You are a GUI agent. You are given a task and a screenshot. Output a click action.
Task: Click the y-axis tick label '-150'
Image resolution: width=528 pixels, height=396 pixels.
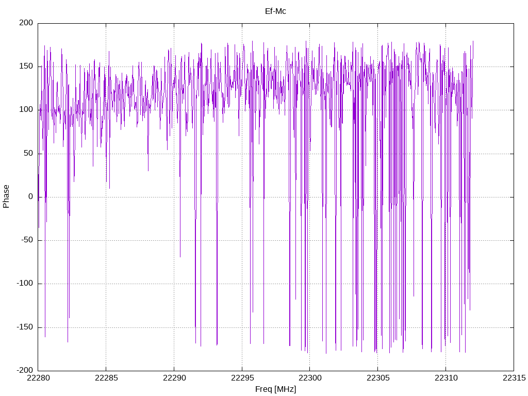pyautogui.click(x=25, y=327)
